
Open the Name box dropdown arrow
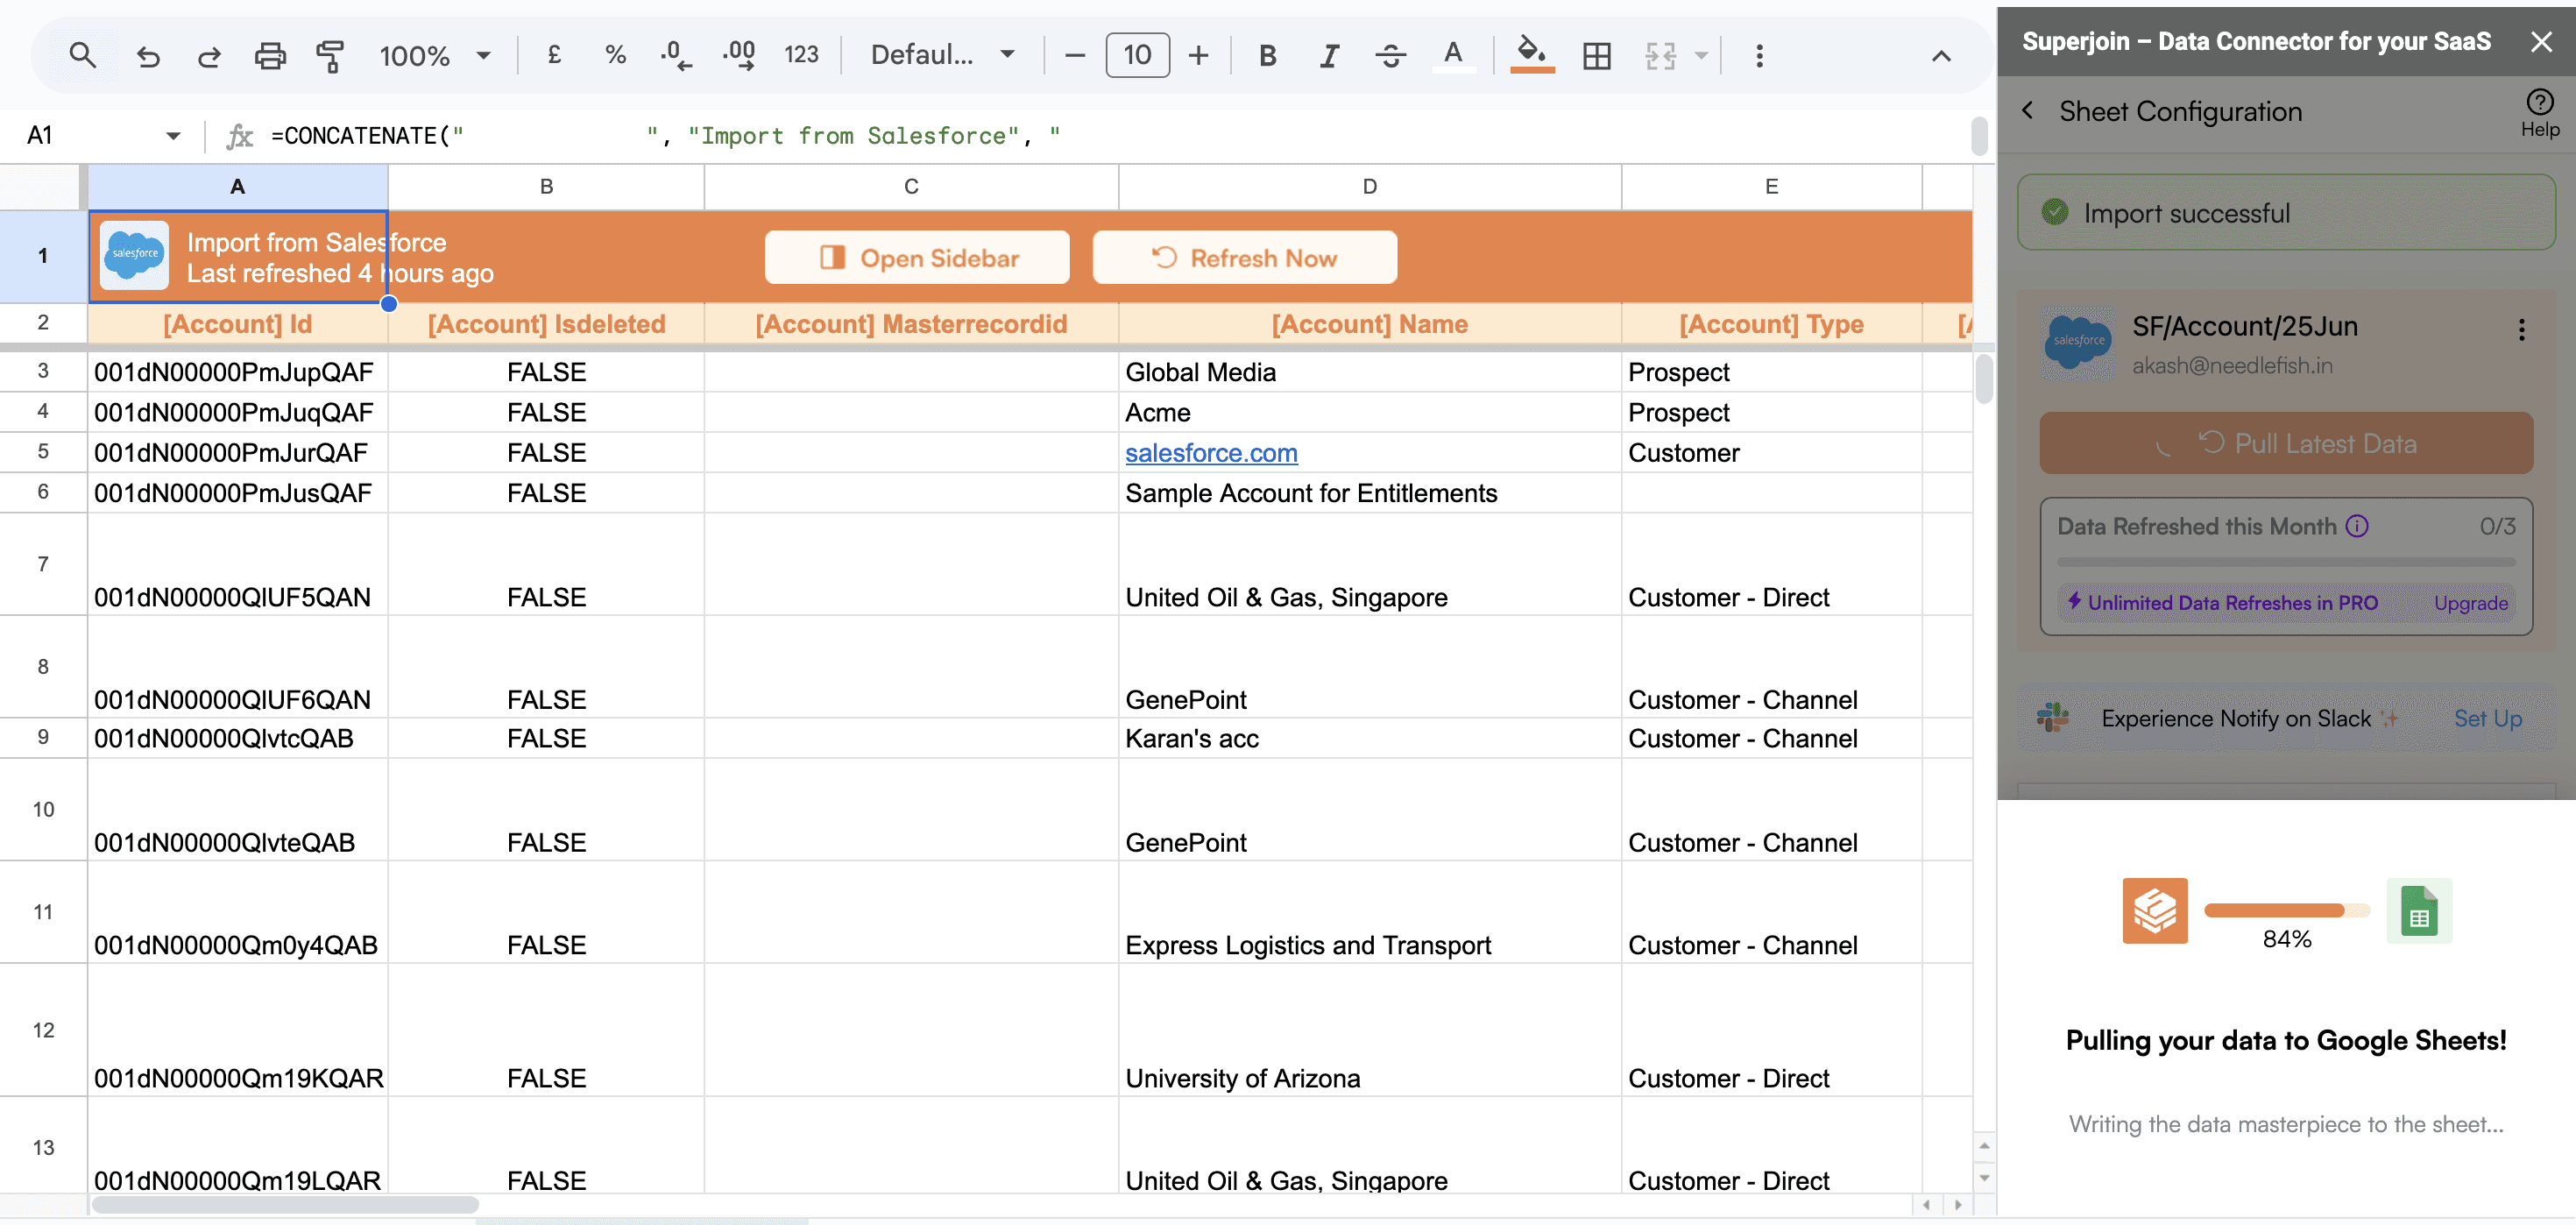tap(173, 136)
